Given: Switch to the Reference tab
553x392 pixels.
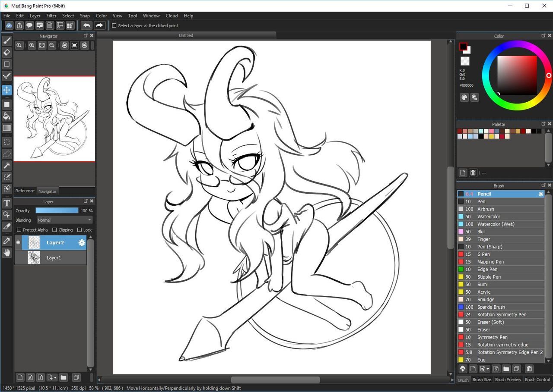Looking at the screenshot, I should point(25,191).
